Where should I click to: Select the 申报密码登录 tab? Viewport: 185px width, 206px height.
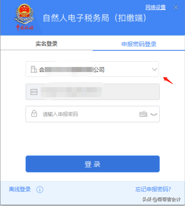click(x=139, y=44)
